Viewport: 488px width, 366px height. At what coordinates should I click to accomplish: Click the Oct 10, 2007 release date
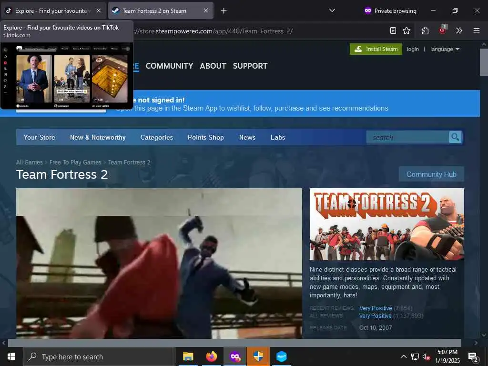point(376,327)
